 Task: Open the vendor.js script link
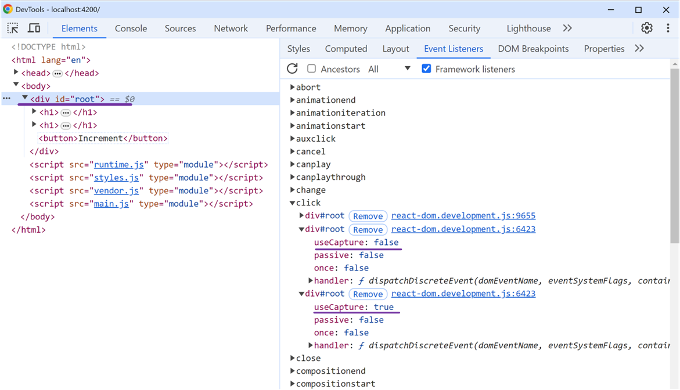[x=116, y=190]
